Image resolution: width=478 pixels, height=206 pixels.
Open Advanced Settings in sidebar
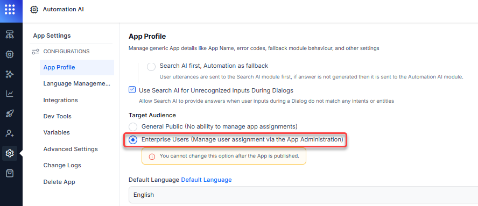coord(71,149)
